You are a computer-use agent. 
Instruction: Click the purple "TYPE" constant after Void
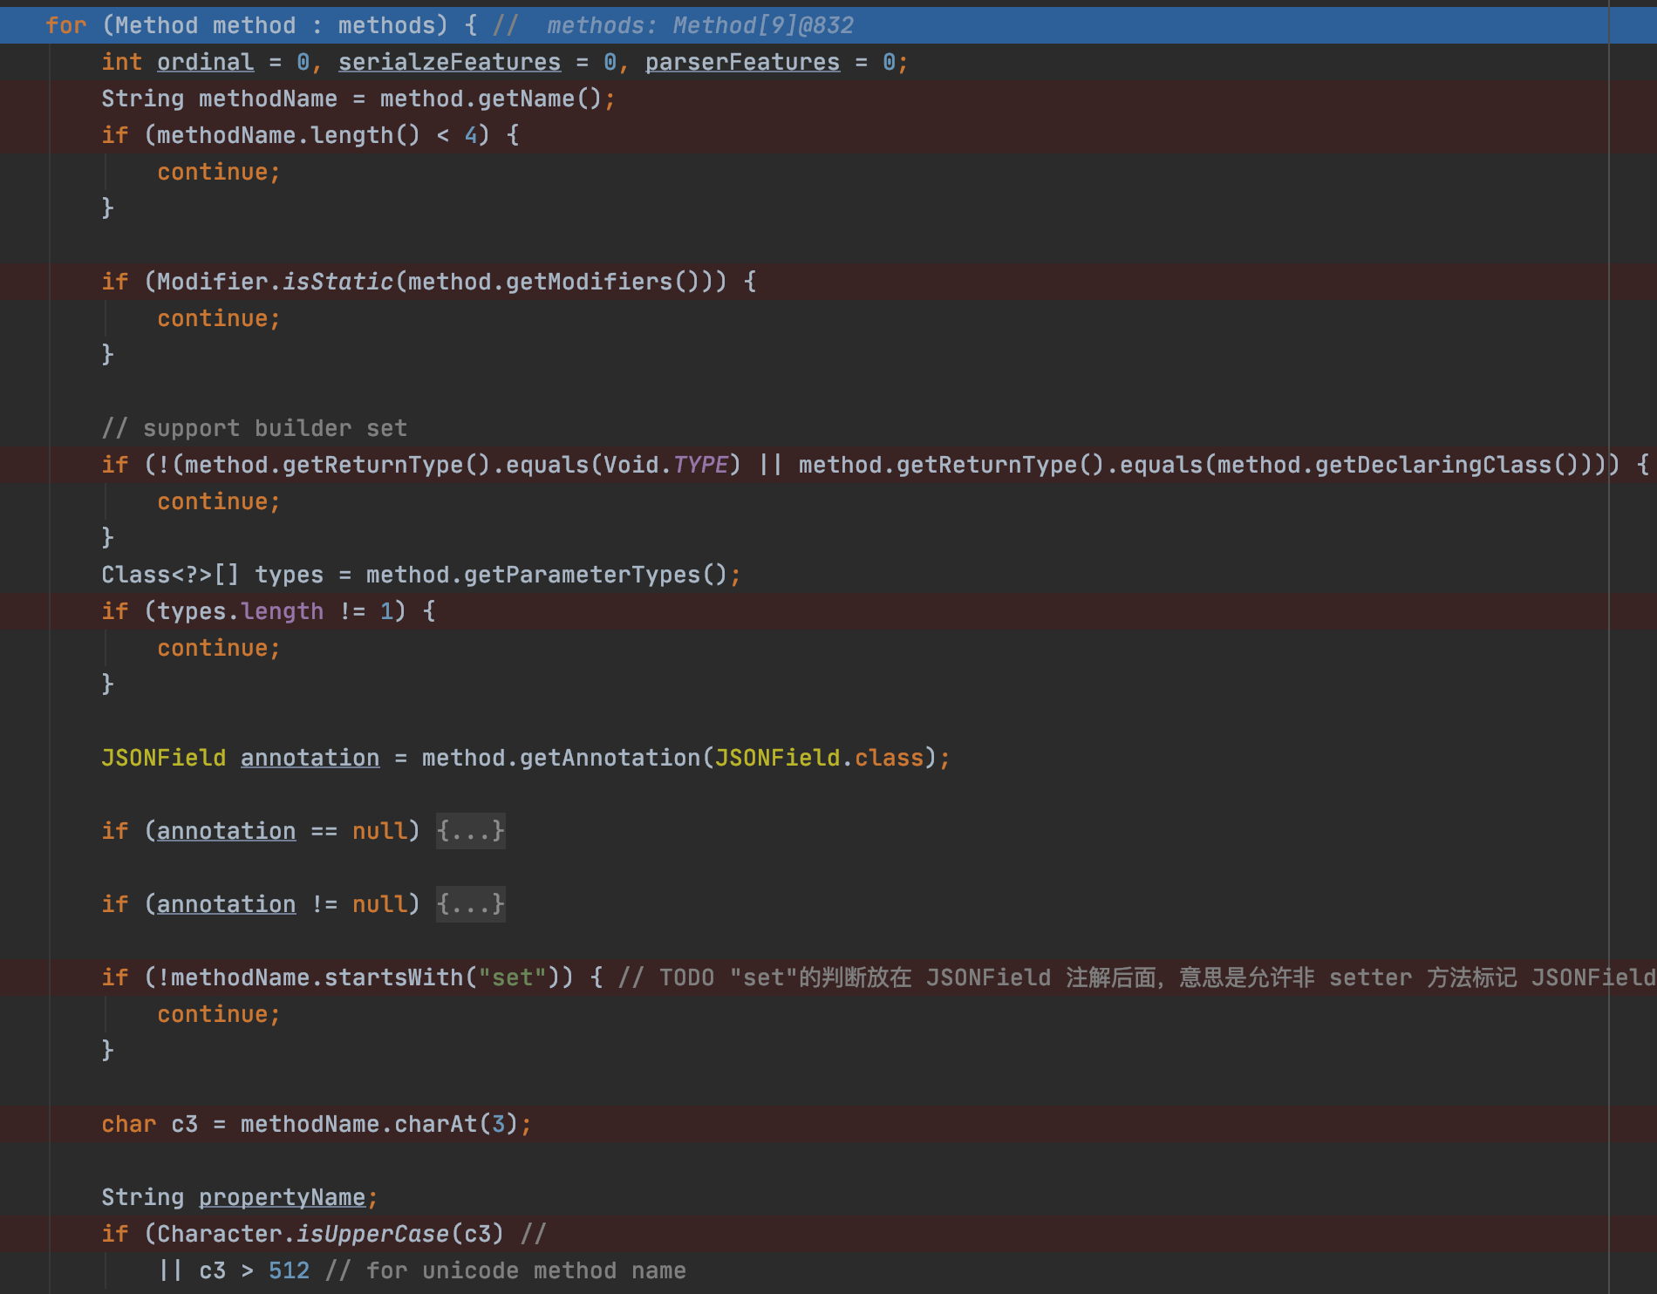click(700, 465)
